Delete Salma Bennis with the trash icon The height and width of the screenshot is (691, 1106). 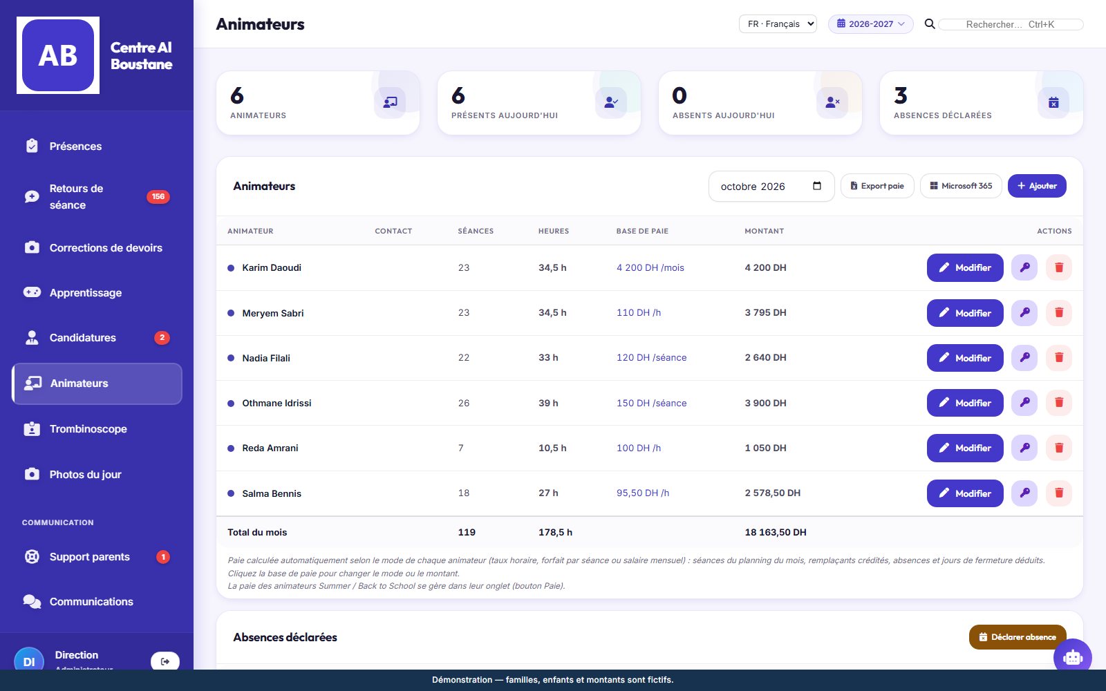click(1059, 493)
